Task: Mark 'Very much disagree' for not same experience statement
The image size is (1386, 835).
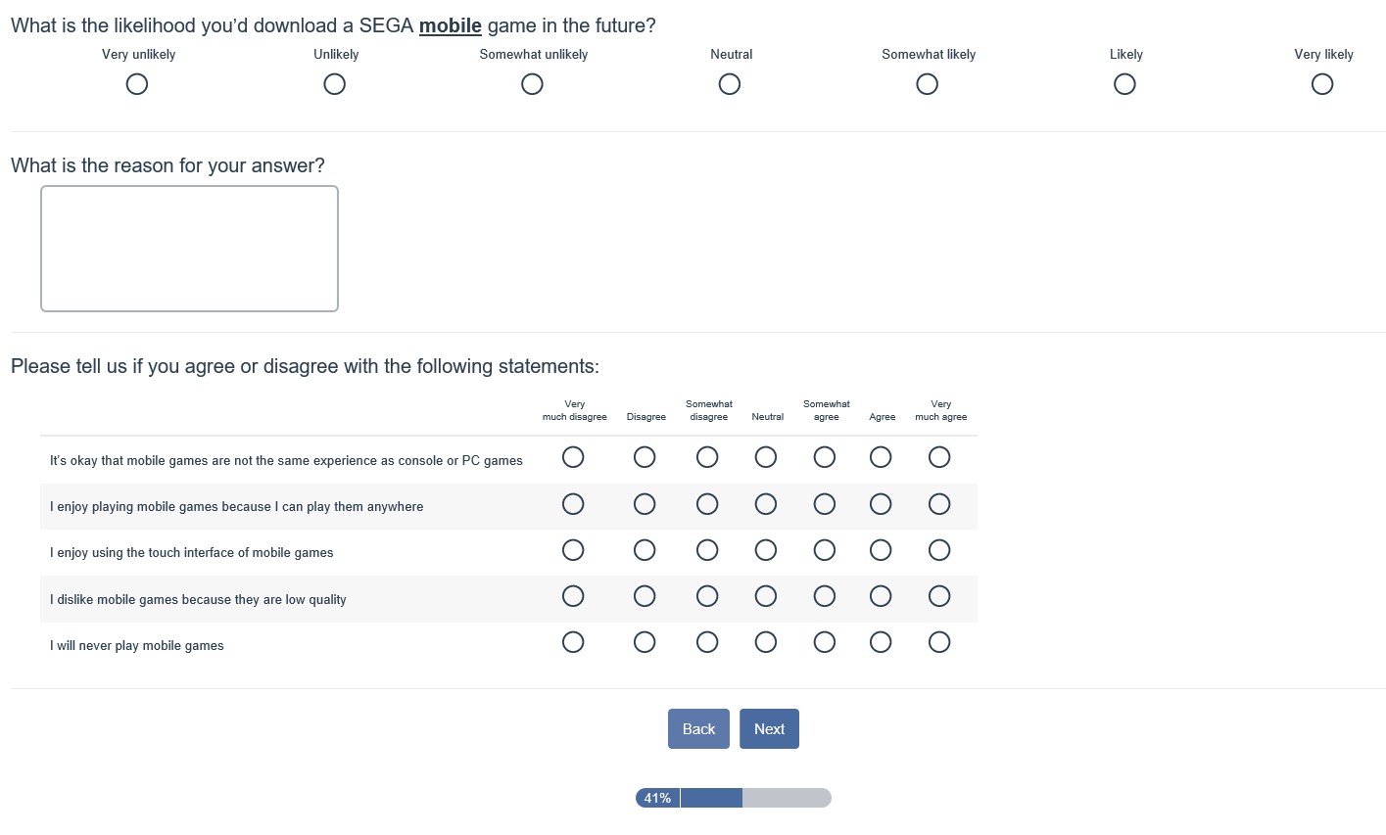Action: tap(573, 457)
